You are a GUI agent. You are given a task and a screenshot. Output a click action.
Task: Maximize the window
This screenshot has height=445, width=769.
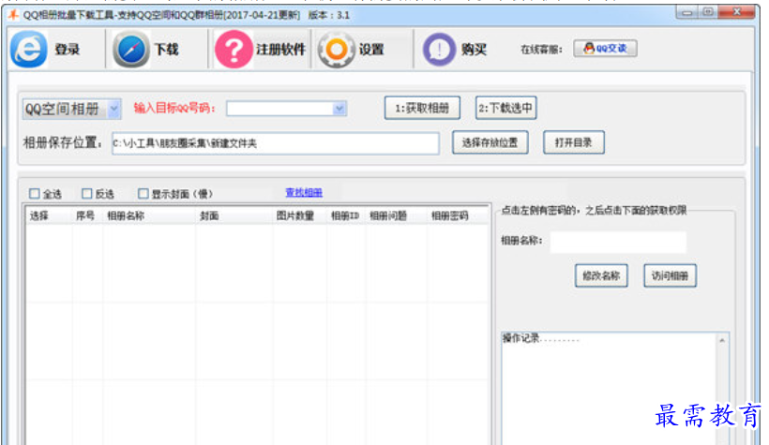click(x=708, y=12)
